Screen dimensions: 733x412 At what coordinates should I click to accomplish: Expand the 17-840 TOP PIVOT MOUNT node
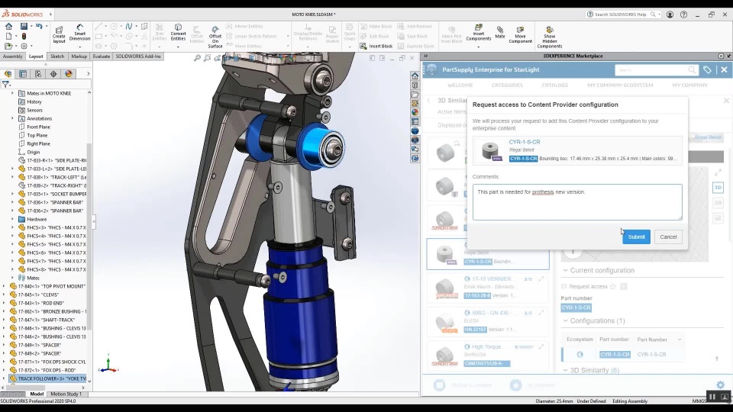pos(4,286)
